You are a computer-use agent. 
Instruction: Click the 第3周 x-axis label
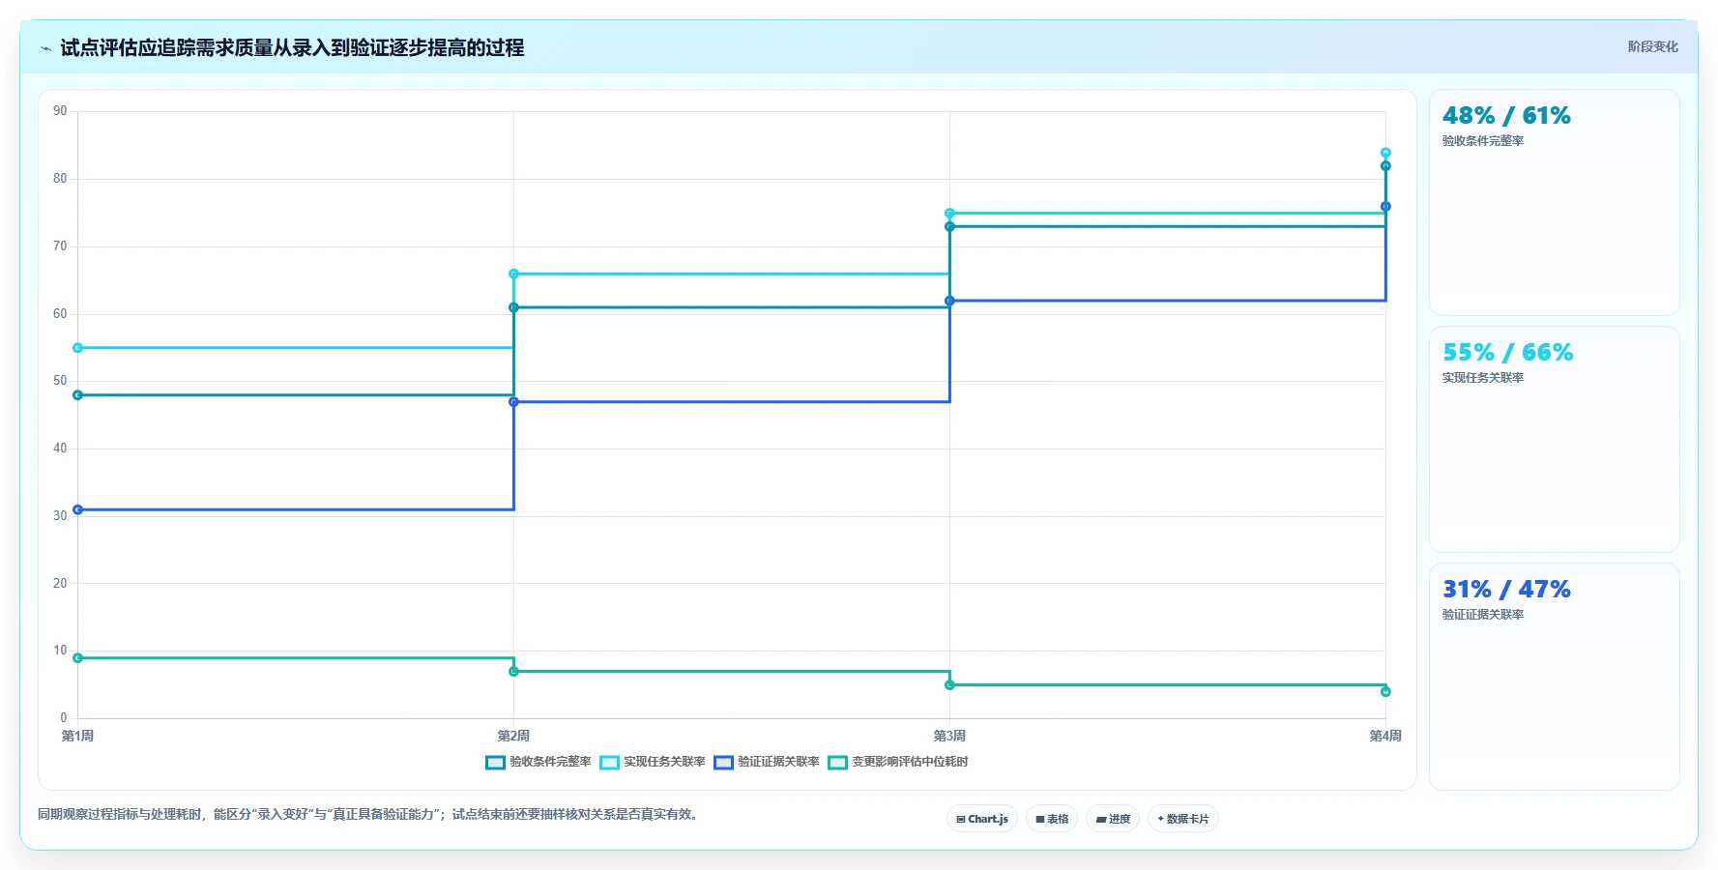point(949,736)
